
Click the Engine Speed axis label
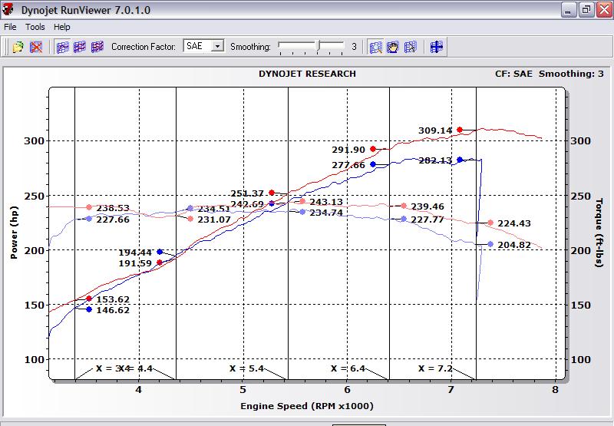307,406
